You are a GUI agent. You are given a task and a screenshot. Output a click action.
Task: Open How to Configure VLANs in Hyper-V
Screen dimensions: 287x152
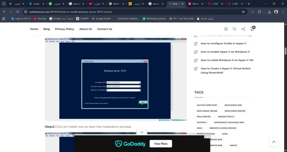pos(223,44)
